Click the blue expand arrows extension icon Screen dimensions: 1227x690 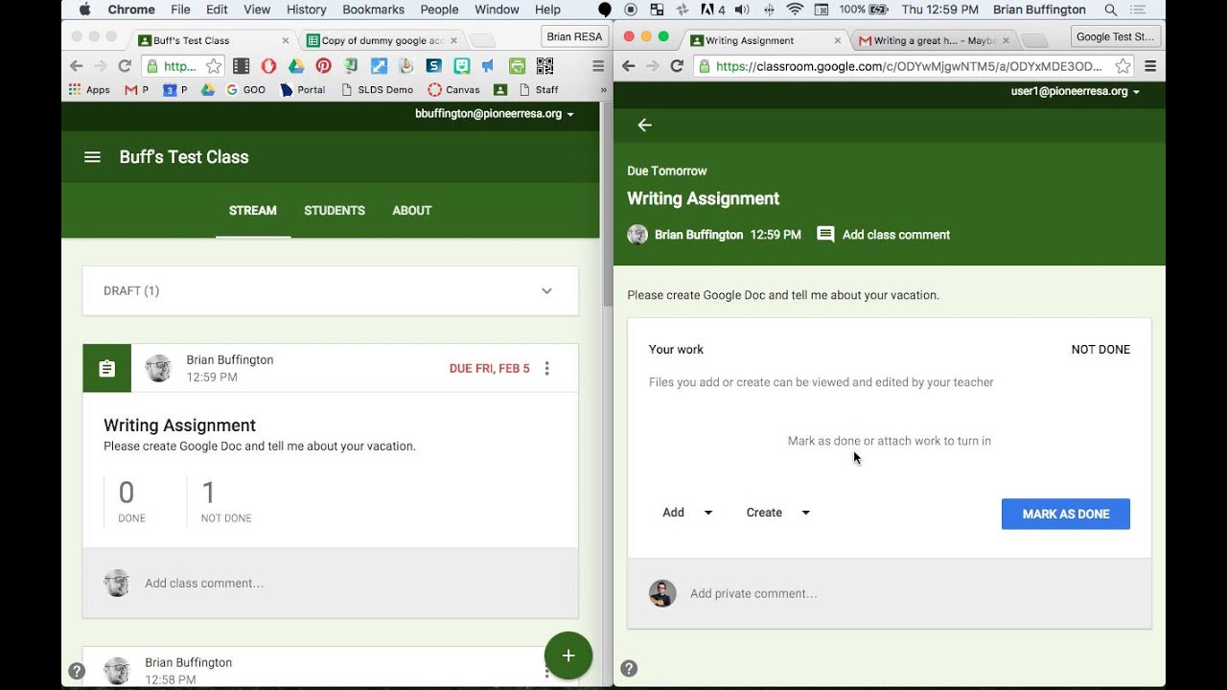coord(379,66)
